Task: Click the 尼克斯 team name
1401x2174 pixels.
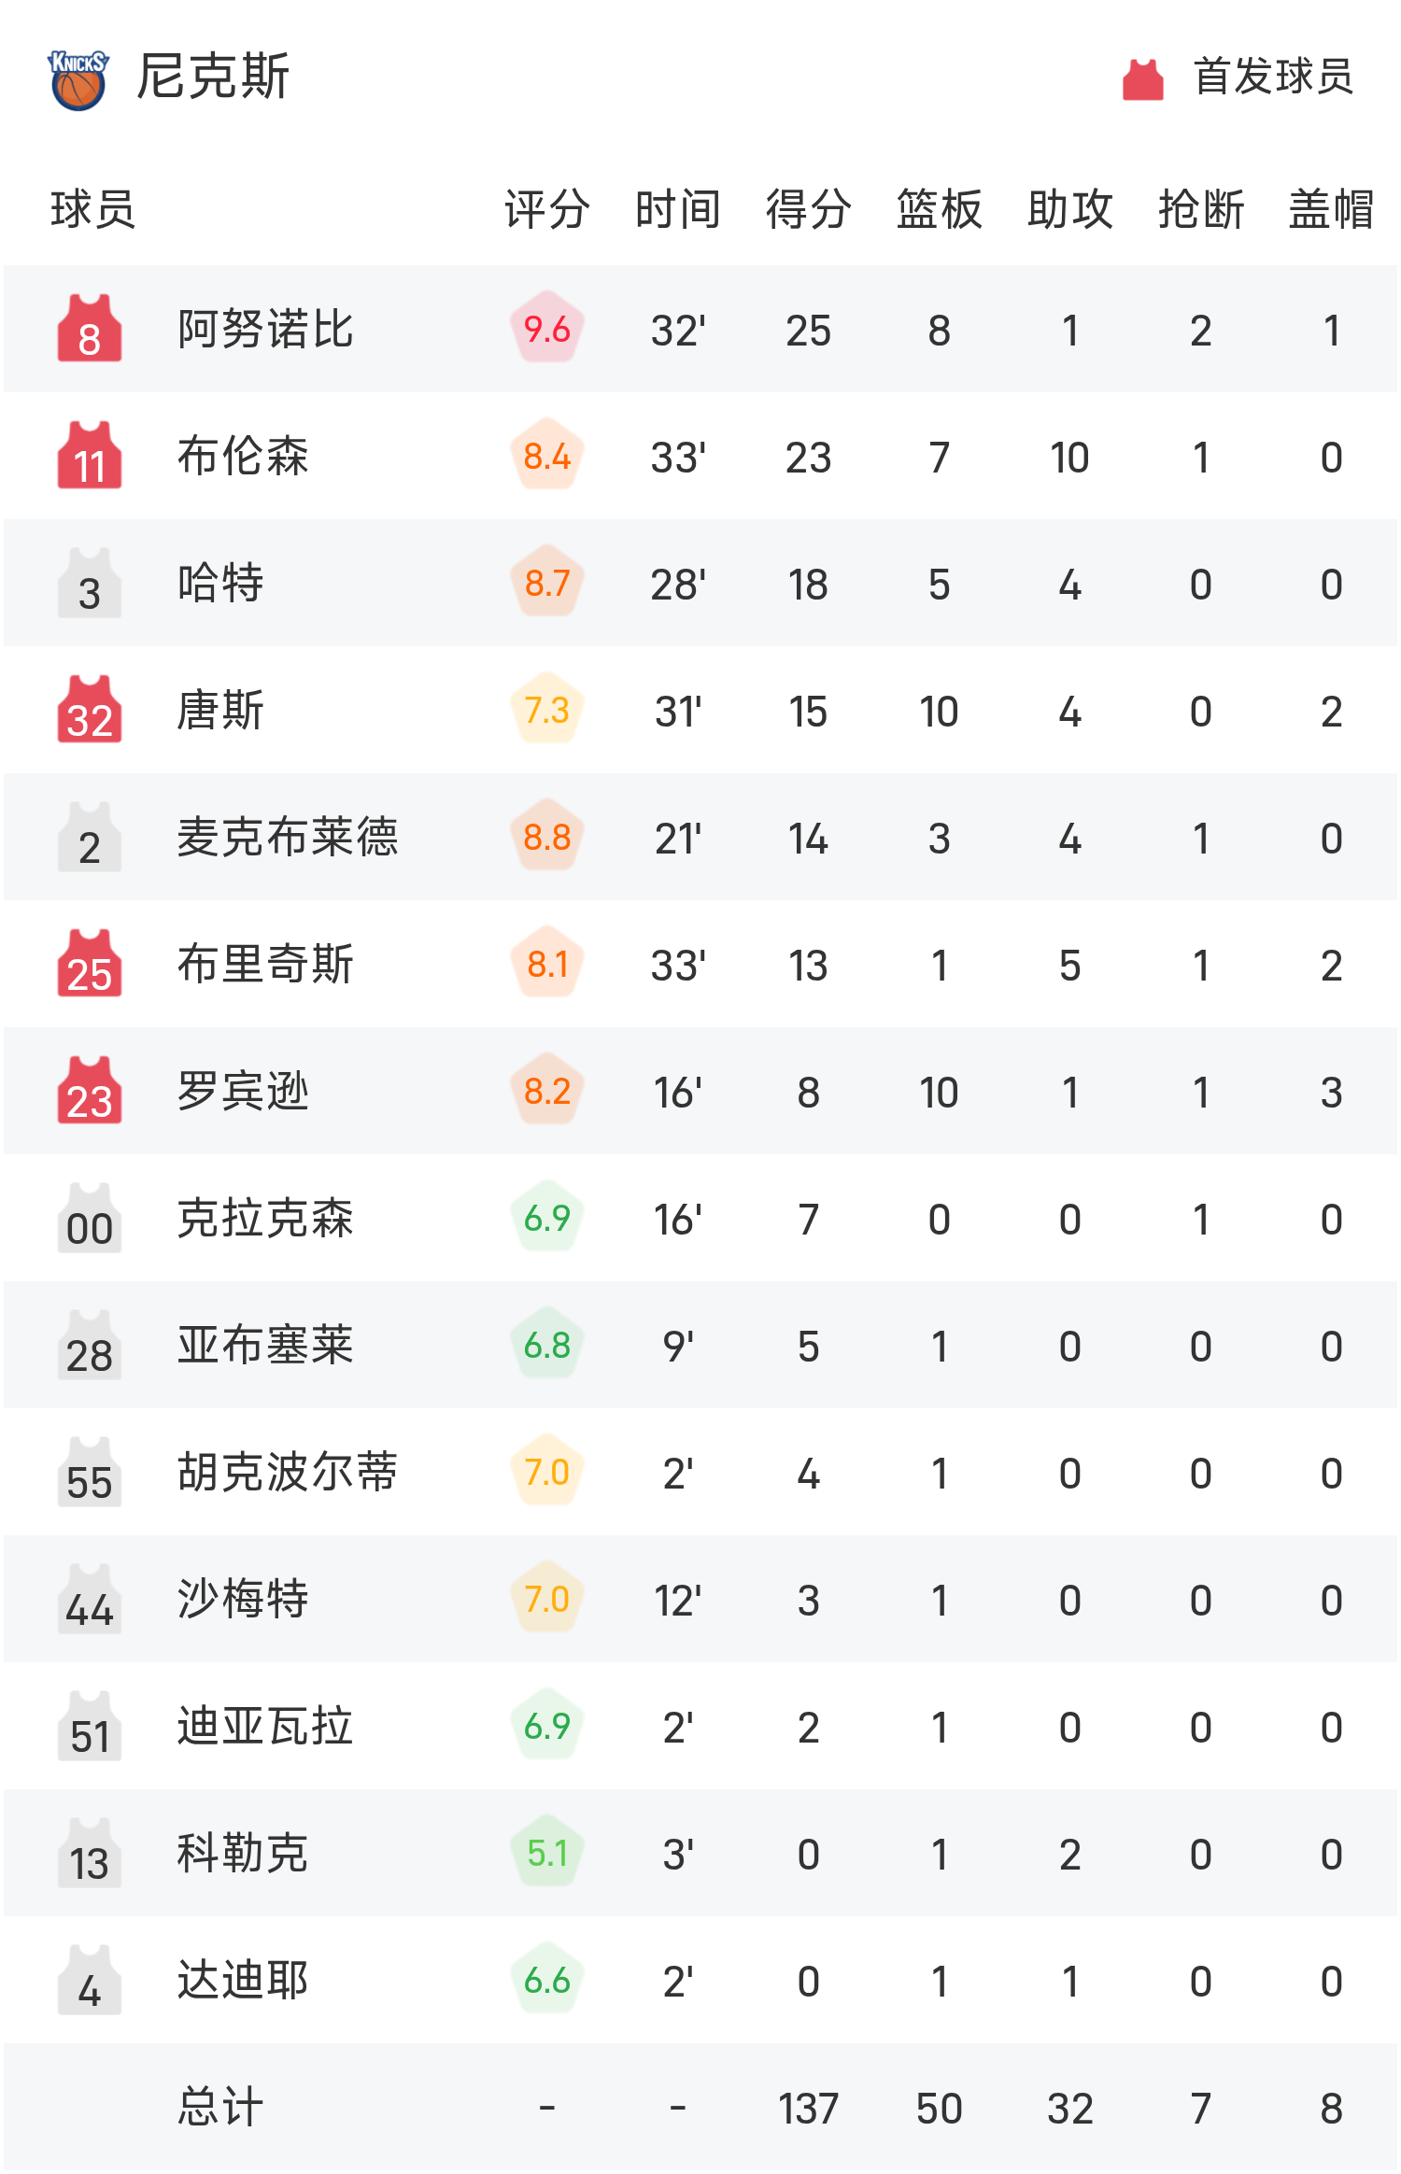Action: (x=213, y=77)
